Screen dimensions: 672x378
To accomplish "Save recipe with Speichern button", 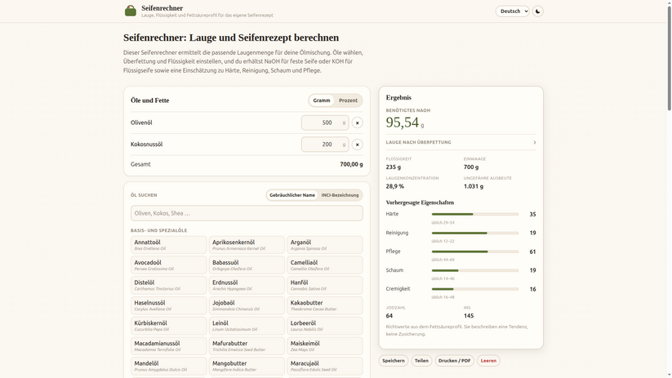I will point(394,361).
